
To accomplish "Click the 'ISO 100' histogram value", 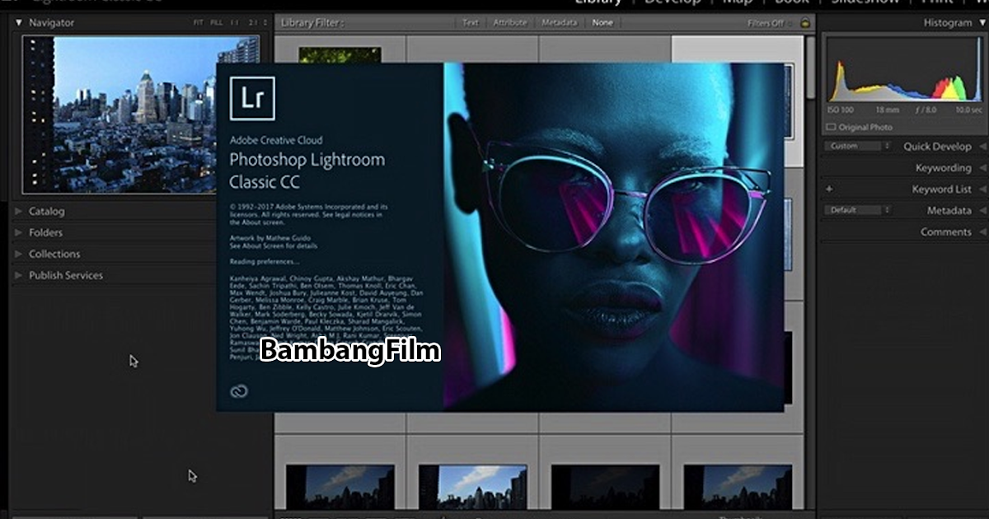I will coord(842,110).
